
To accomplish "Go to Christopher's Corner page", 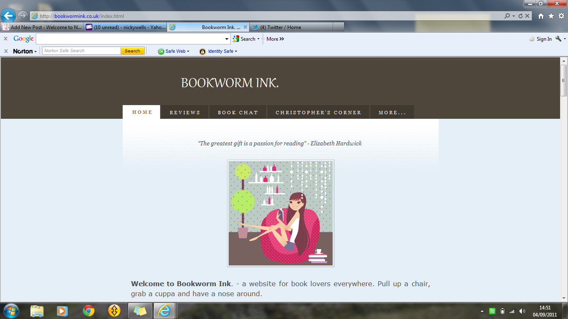I will tap(318, 113).
